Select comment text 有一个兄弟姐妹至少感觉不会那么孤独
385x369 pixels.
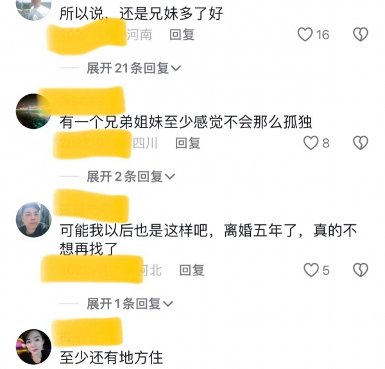point(186,122)
